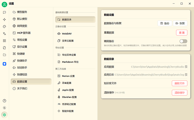Open application data folder icon after CherryStudio path
Screen dimensions: 194x120
(186, 67)
